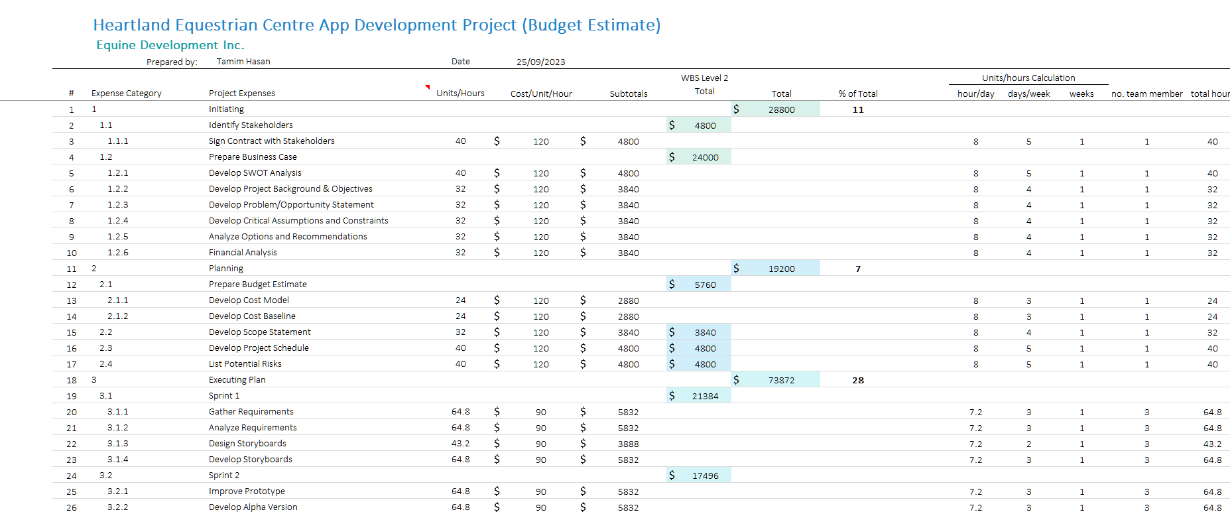The height and width of the screenshot is (512, 1230).
Task: Select the Units/hours Calculation group header
Action: pos(1028,78)
